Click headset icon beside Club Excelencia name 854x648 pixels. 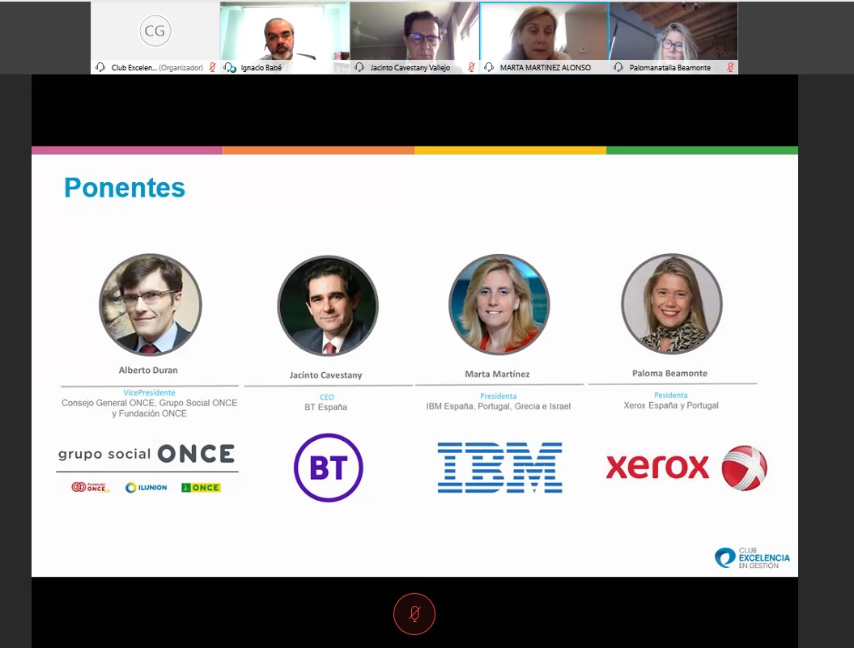pyautogui.click(x=101, y=68)
